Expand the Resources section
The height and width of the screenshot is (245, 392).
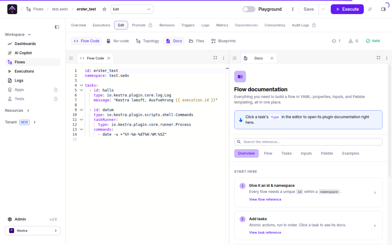tap(17, 111)
